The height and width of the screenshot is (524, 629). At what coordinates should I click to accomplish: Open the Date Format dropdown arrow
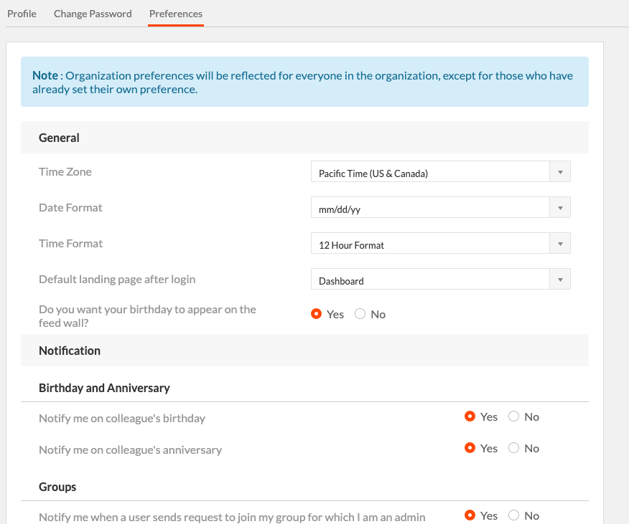click(560, 207)
